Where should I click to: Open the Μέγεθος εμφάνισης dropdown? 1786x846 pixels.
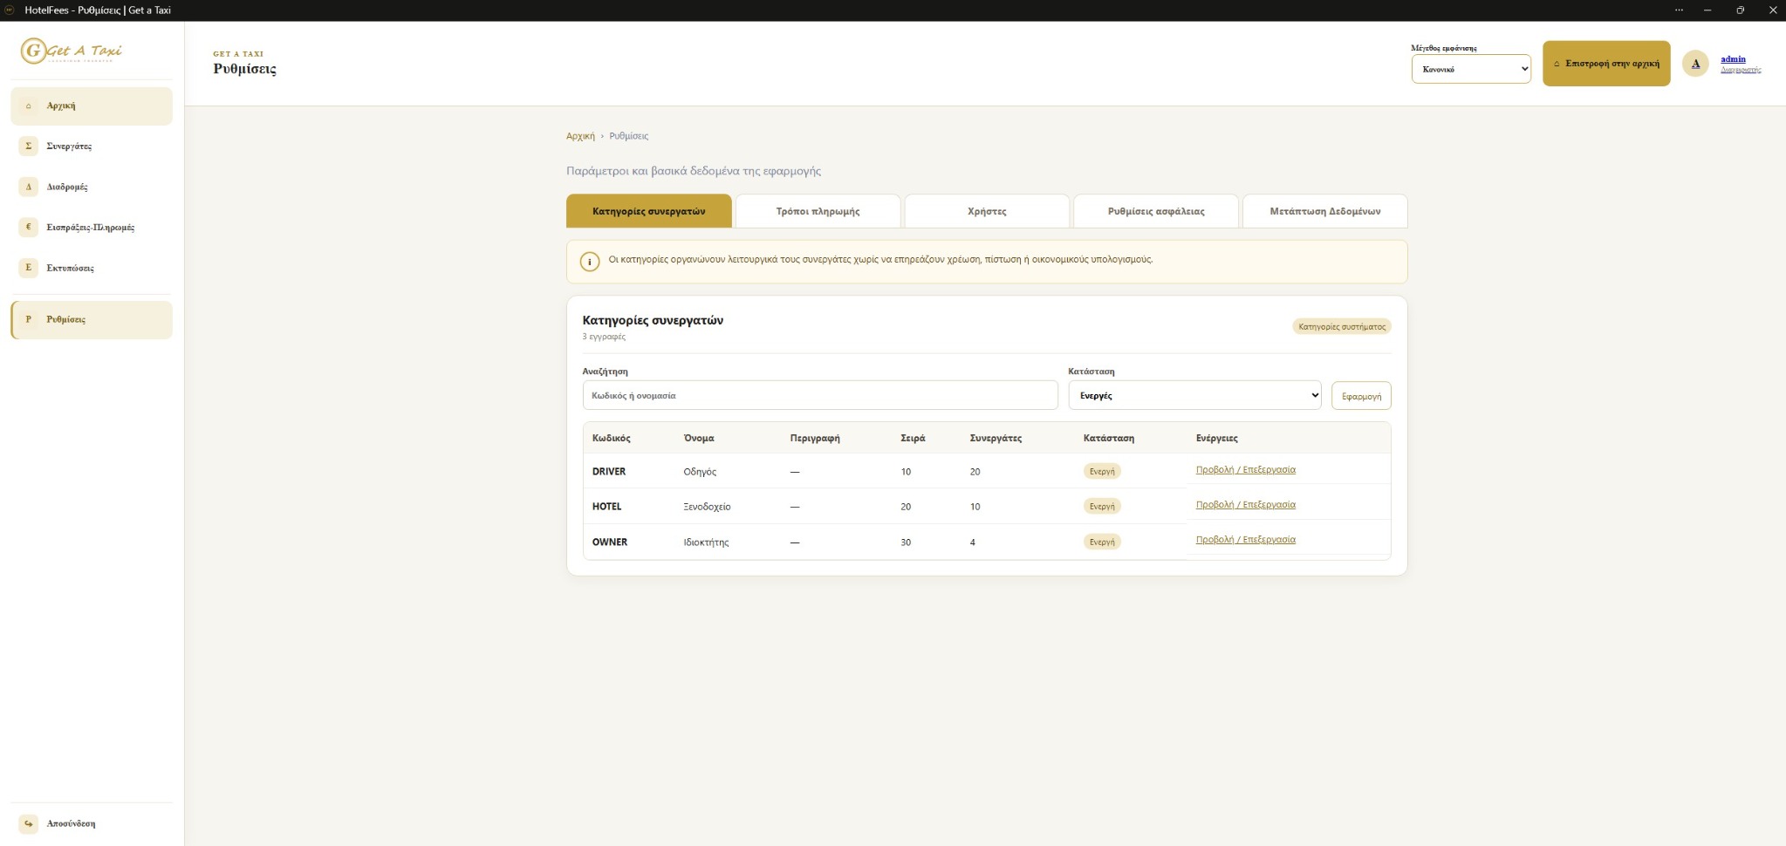click(1471, 69)
